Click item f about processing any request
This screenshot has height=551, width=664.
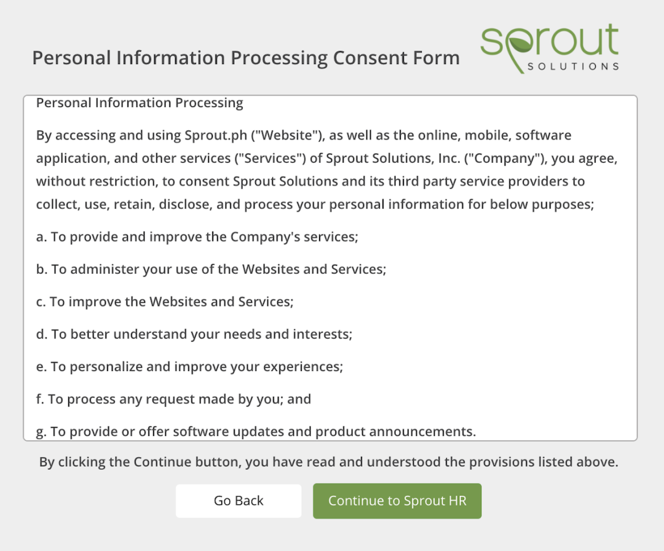[173, 399]
